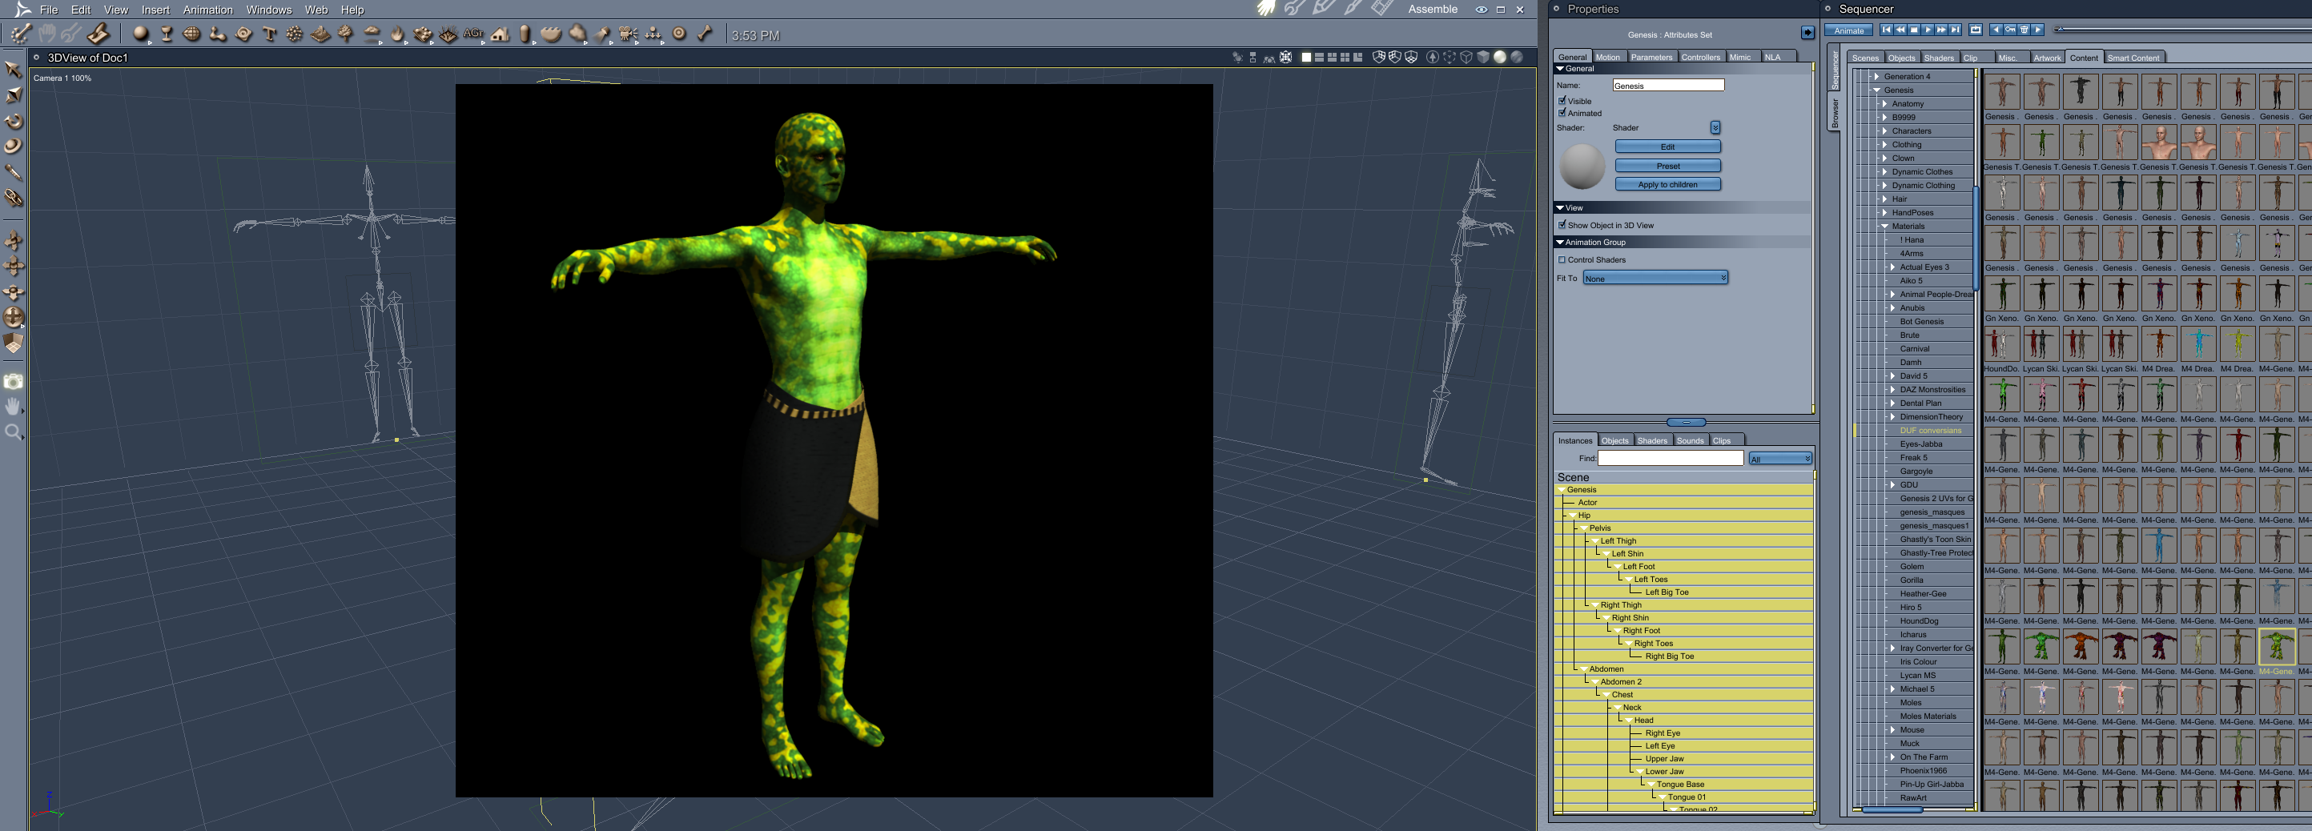This screenshot has height=831, width=2312.
Task: Toggle the Control Shaders checkbox
Action: coord(1562,259)
